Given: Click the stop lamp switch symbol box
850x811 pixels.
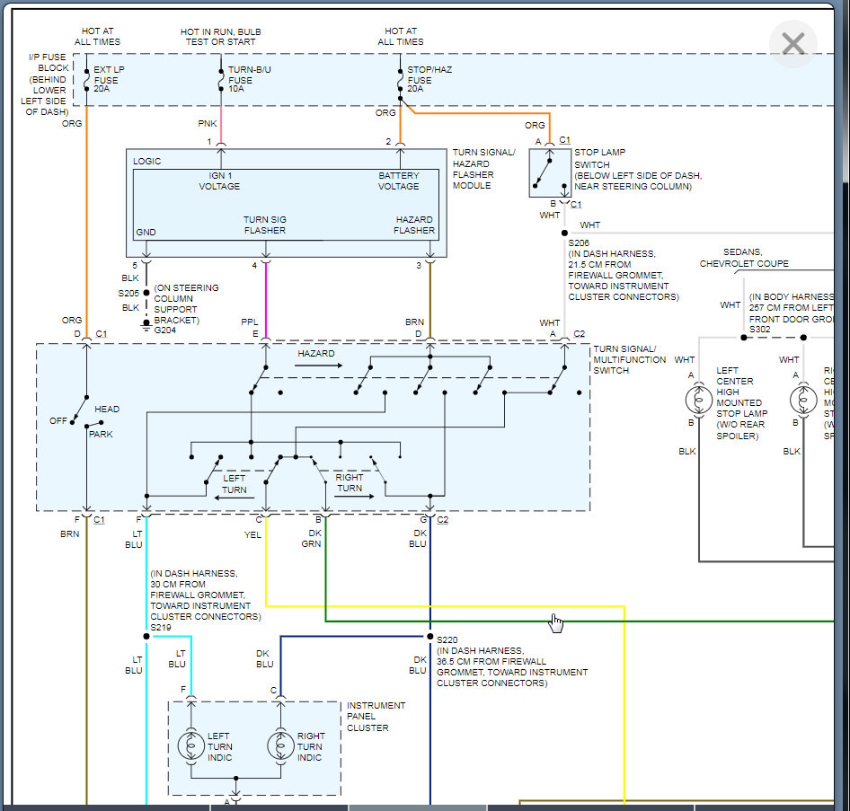Looking at the screenshot, I should tap(550, 172).
